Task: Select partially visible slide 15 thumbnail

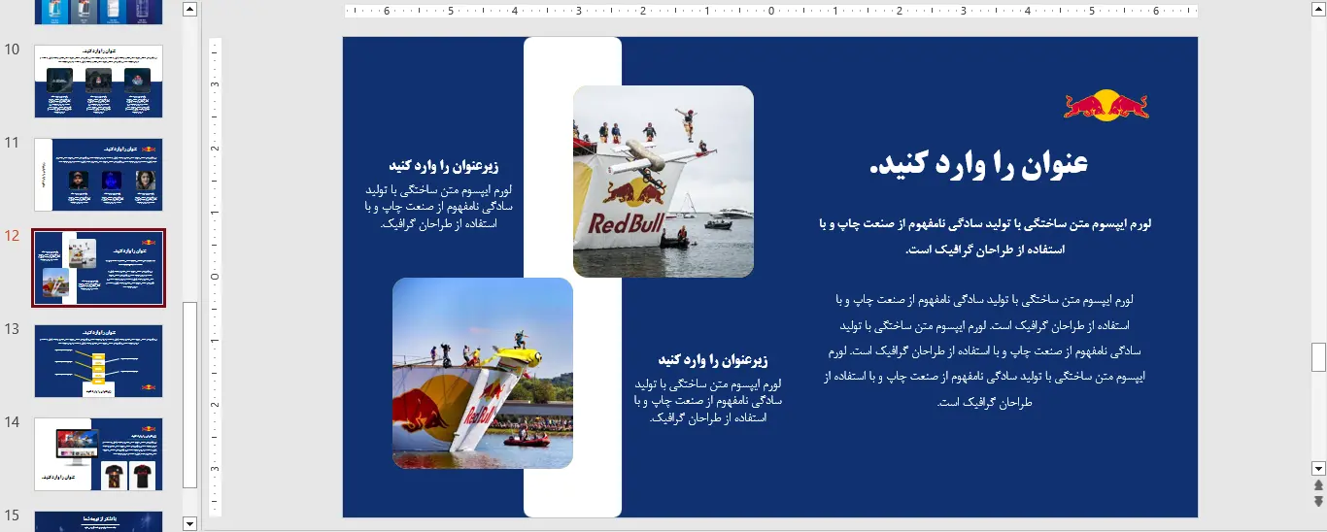Action: pyautogui.click(x=98, y=521)
